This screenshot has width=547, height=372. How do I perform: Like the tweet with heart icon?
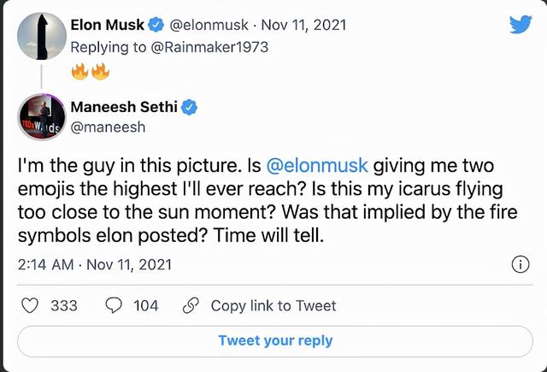[30, 305]
